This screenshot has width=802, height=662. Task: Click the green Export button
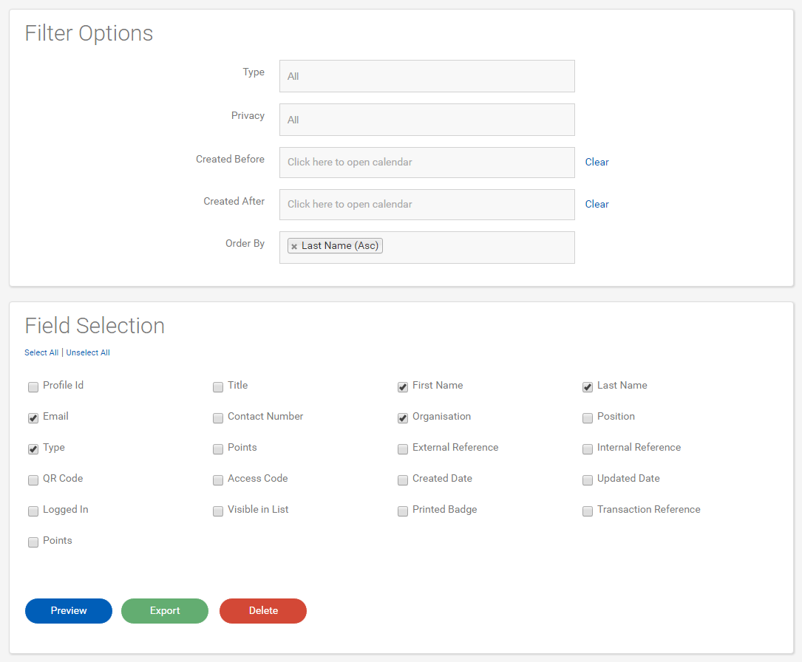[165, 611]
